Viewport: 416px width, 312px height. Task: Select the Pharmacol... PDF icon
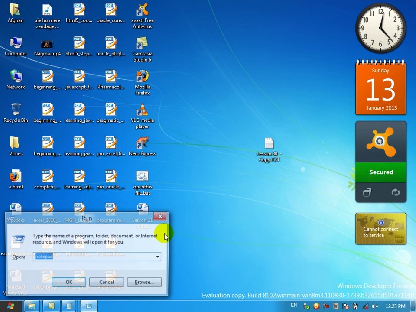110,80
